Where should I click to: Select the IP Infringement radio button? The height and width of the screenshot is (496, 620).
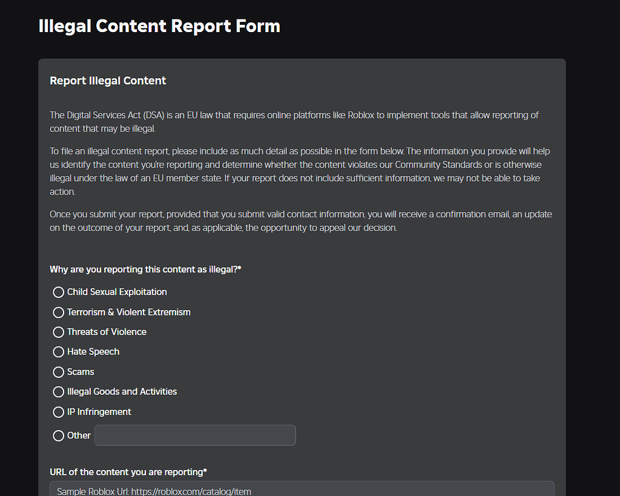(58, 412)
